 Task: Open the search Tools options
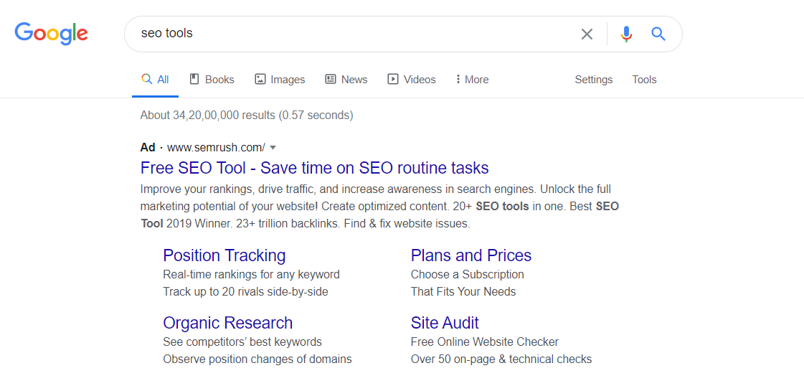tap(645, 80)
